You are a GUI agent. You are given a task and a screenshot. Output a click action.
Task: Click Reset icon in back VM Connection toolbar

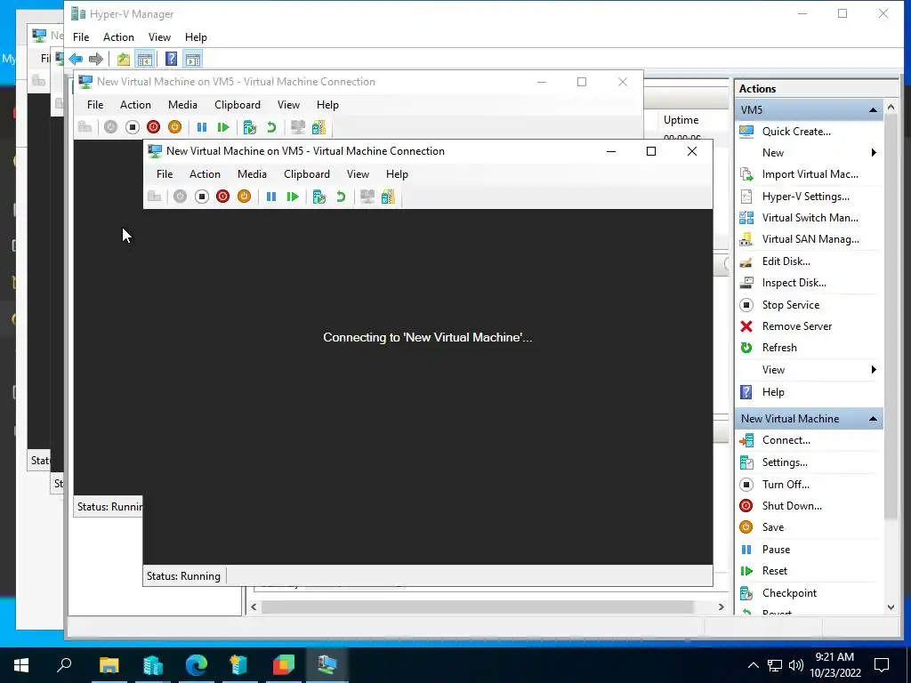pyautogui.click(x=223, y=127)
